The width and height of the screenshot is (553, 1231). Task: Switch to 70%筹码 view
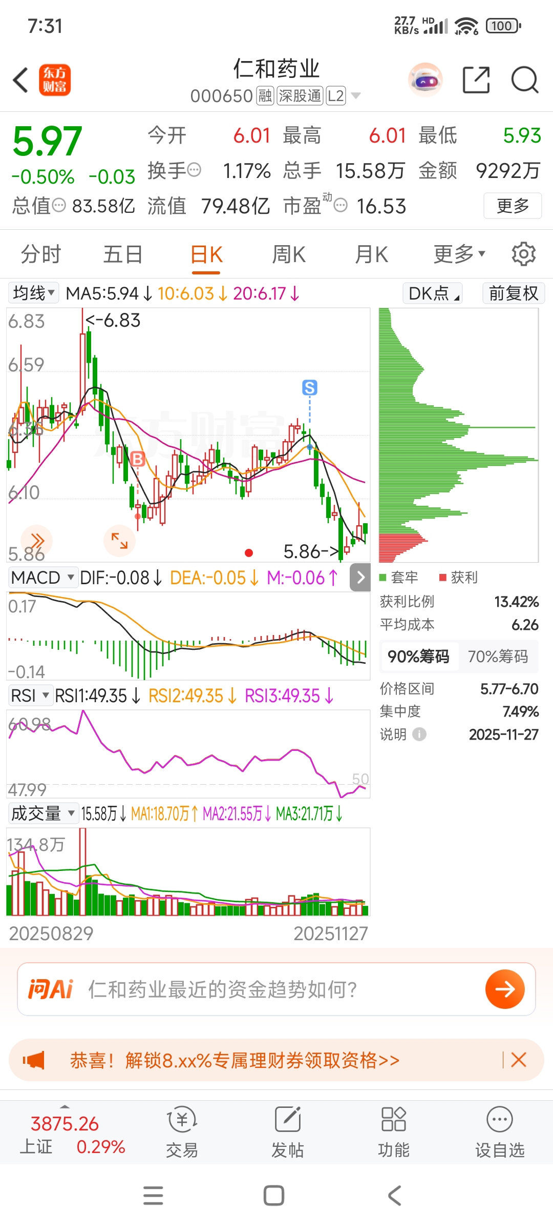click(498, 657)
